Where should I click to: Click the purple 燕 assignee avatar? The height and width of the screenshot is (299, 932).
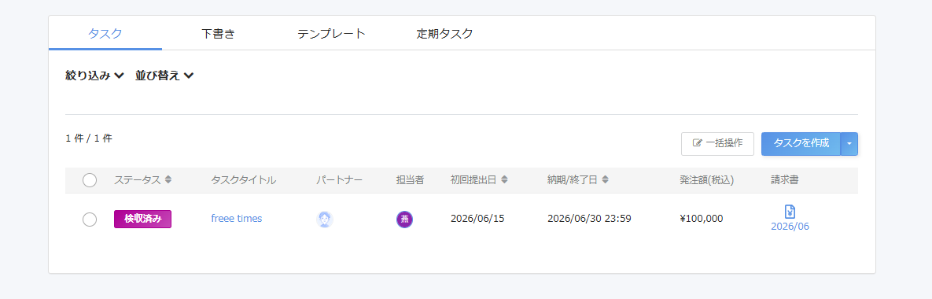tap(405, 220)
